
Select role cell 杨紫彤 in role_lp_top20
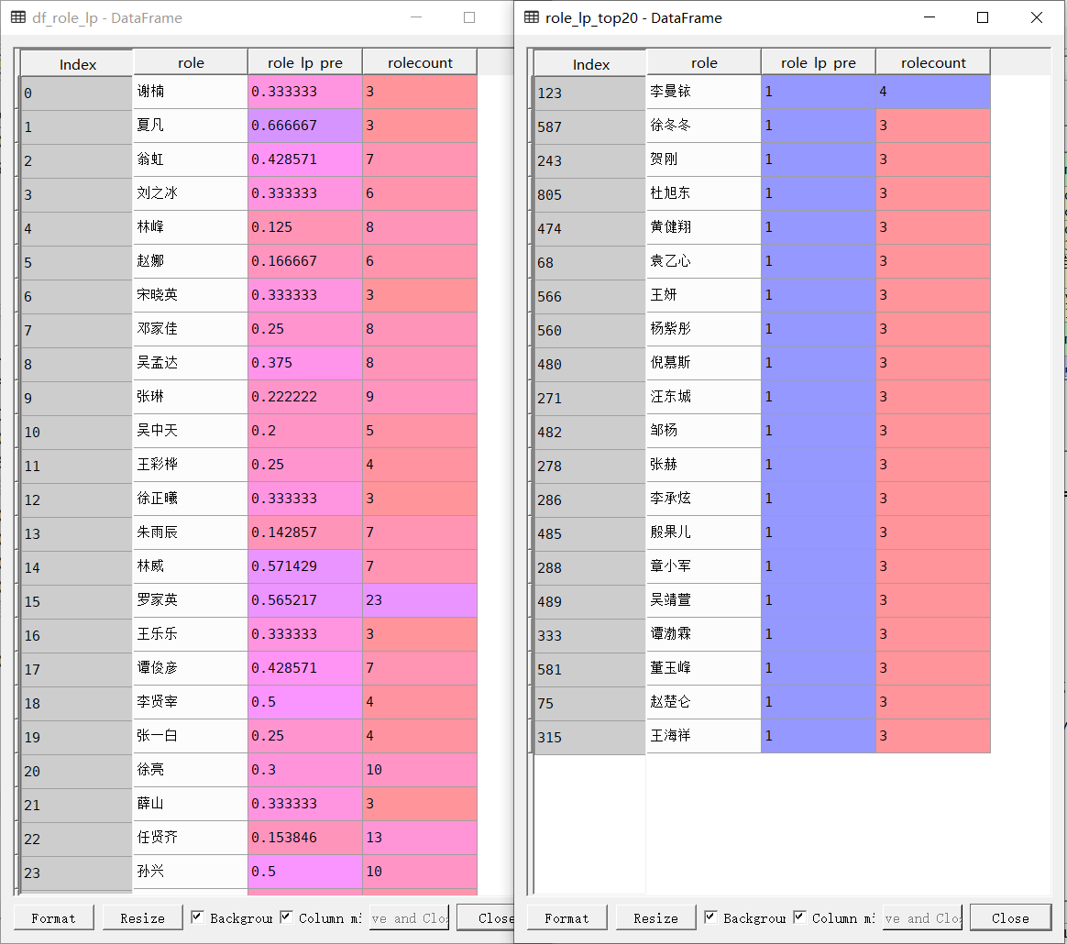point(704,329)
